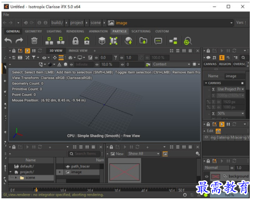Switch to the RENDERING shelf tab
Image resolution: width=253 pixels, height=202 pixels.
point(75,31)
